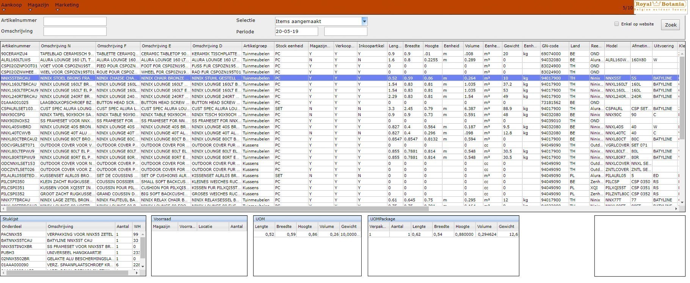Sort by Gewicht column header in main grid

tap(512, 46)
